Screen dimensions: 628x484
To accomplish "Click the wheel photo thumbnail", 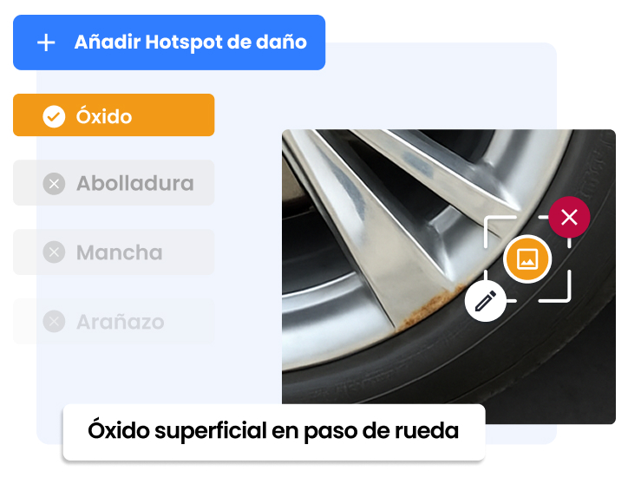I will 448,277.
